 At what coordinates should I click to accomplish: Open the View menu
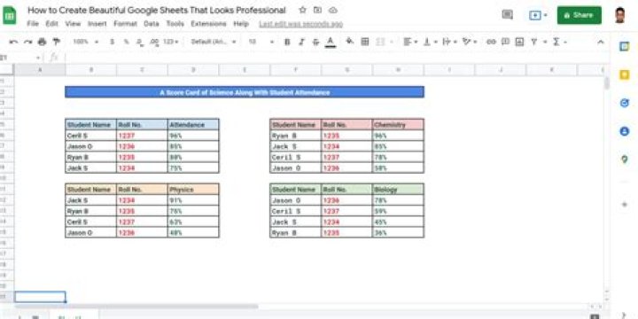point(73,24)
